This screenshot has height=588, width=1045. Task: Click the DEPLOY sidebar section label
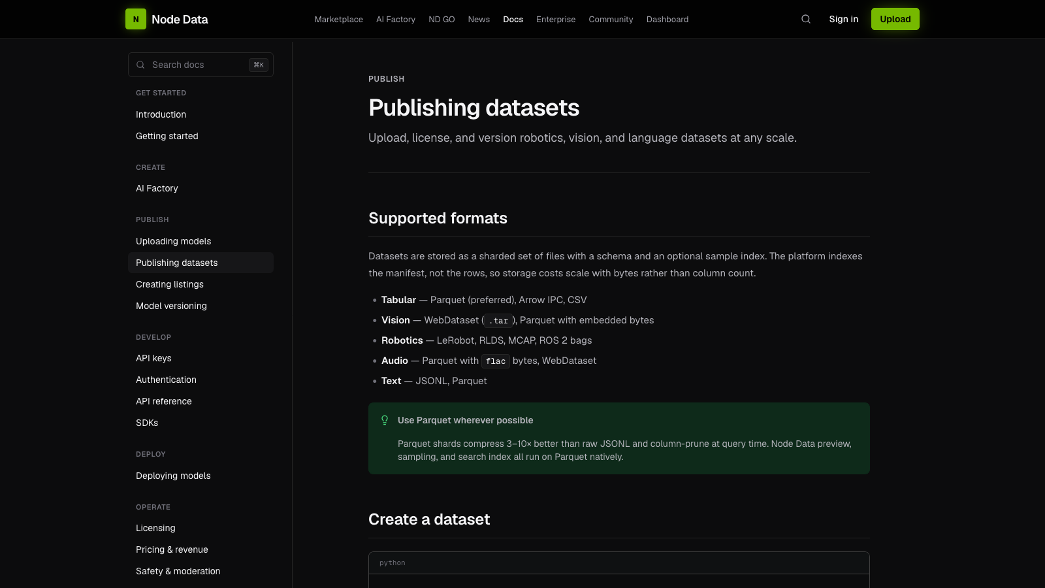[x=151, y=454]
